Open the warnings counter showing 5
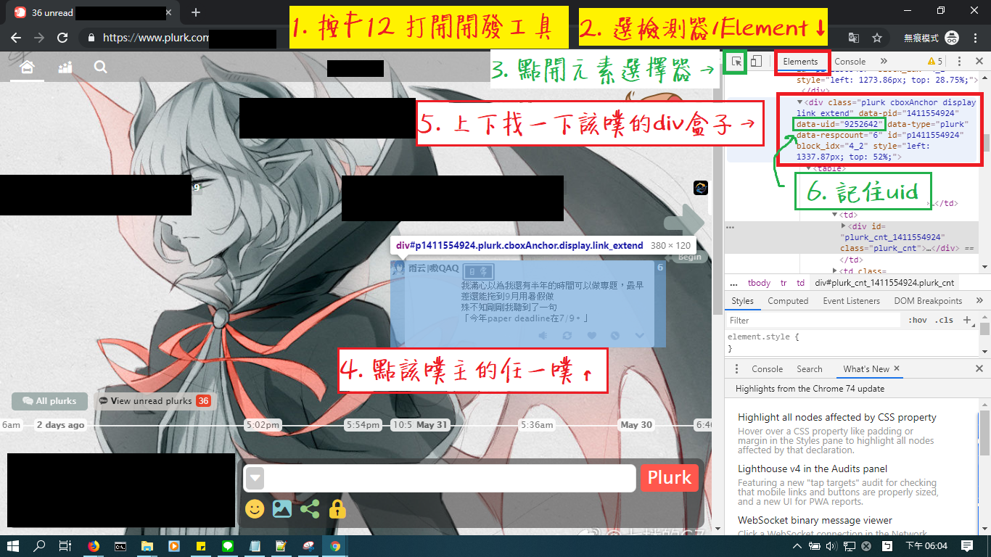Image resolution: width=991 pixels, height=557 pixels. (935, 62)
